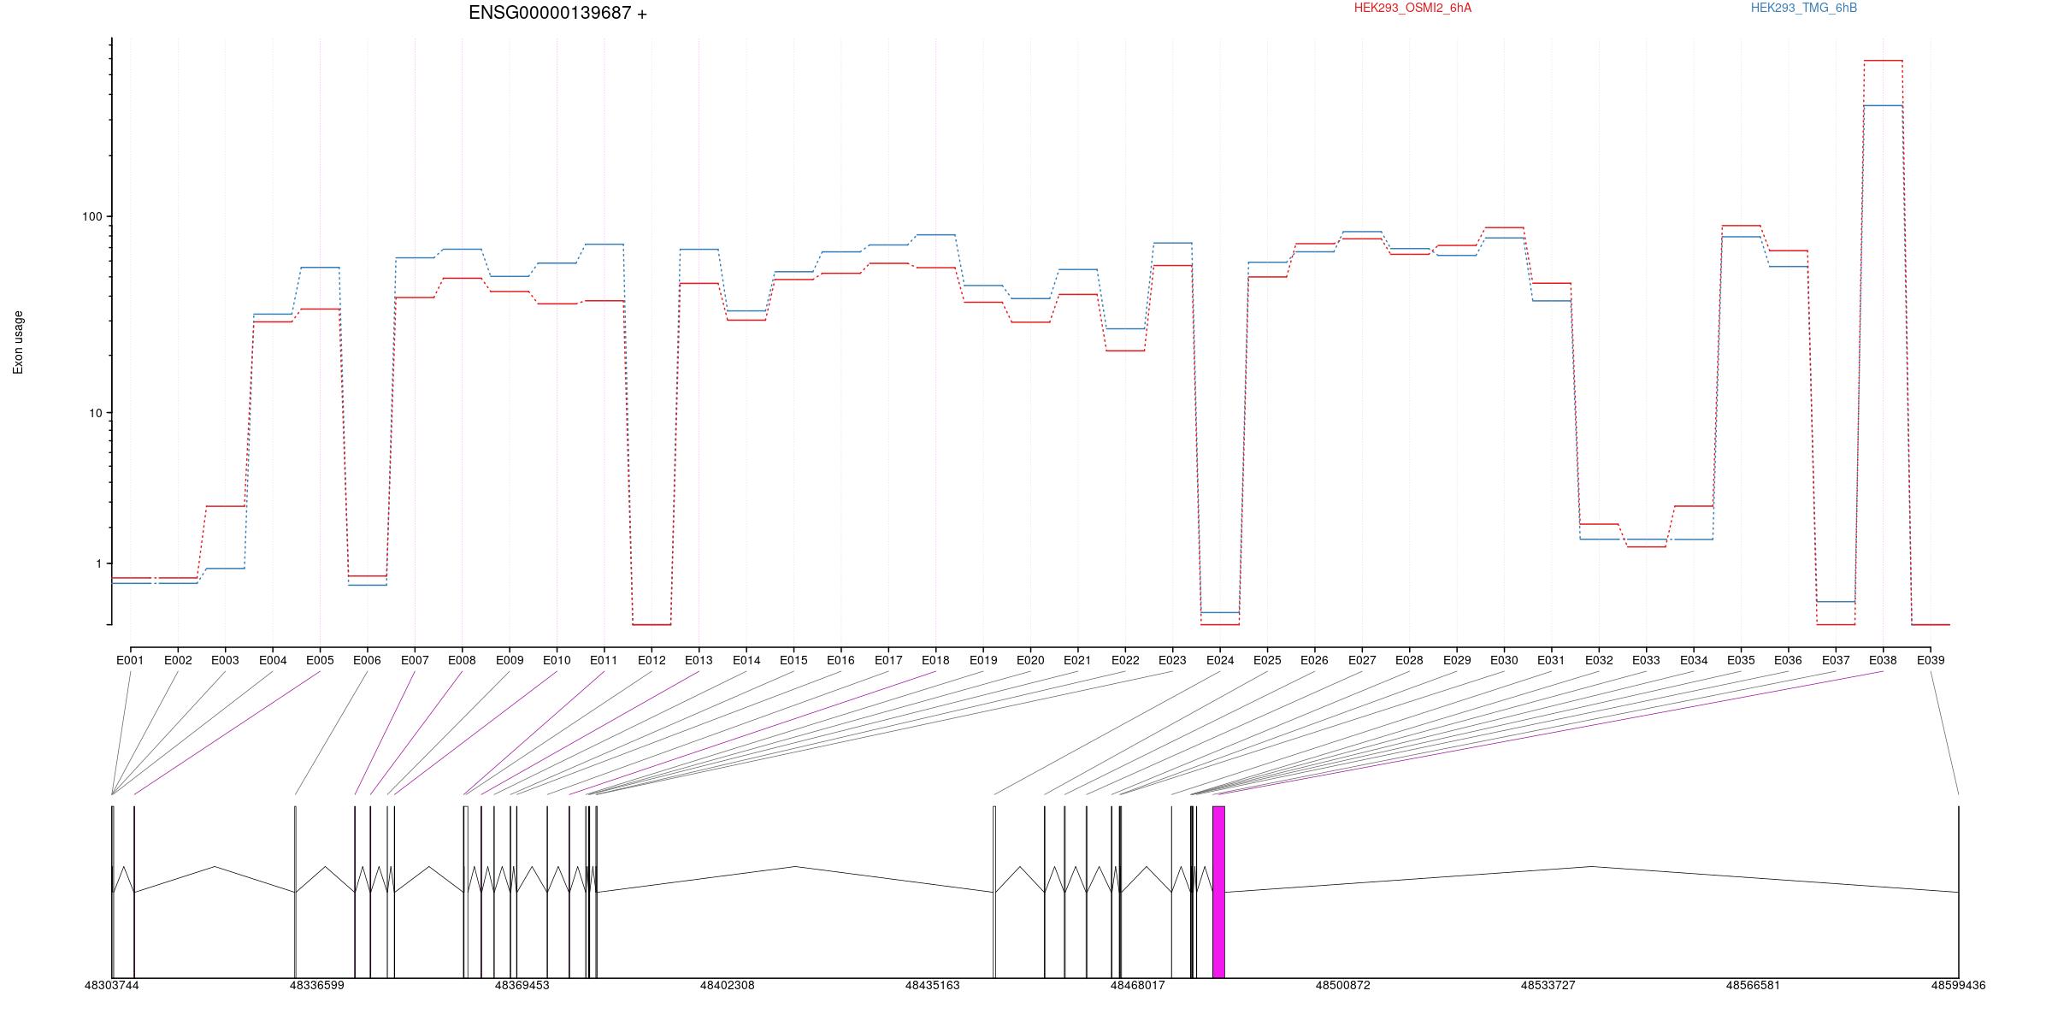Viewport: 2052px width, 1026px height.
Task: Click exon label E021
Action: pos(1077,660)
